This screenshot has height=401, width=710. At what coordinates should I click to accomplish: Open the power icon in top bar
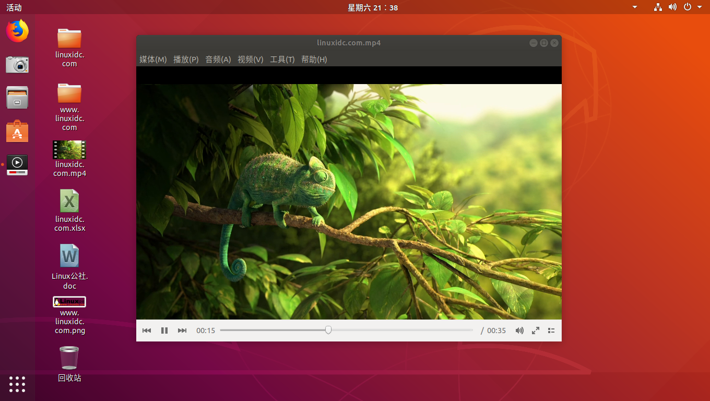[x=688, y=7]
